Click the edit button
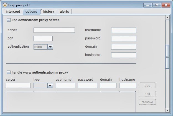Screen dimensions: 173x116 (x=147, y=94)
